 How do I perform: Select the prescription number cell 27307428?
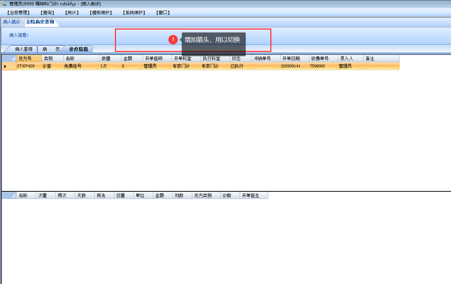pos(29,66)
